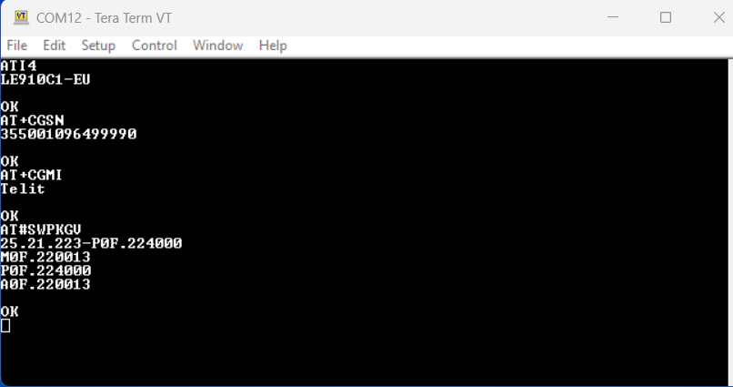The height and width of the screenshot is (387, 733).
Task: Click the OK after LE910C1-EU
Action: [9, 107]
